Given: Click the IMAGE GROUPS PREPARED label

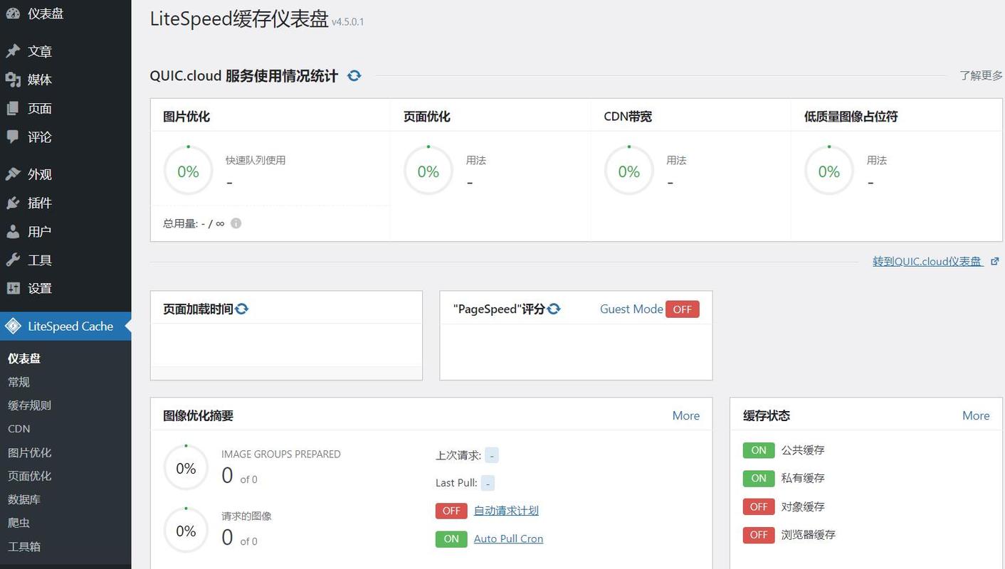Looking at the screenshot, I should tap(281, 454).
